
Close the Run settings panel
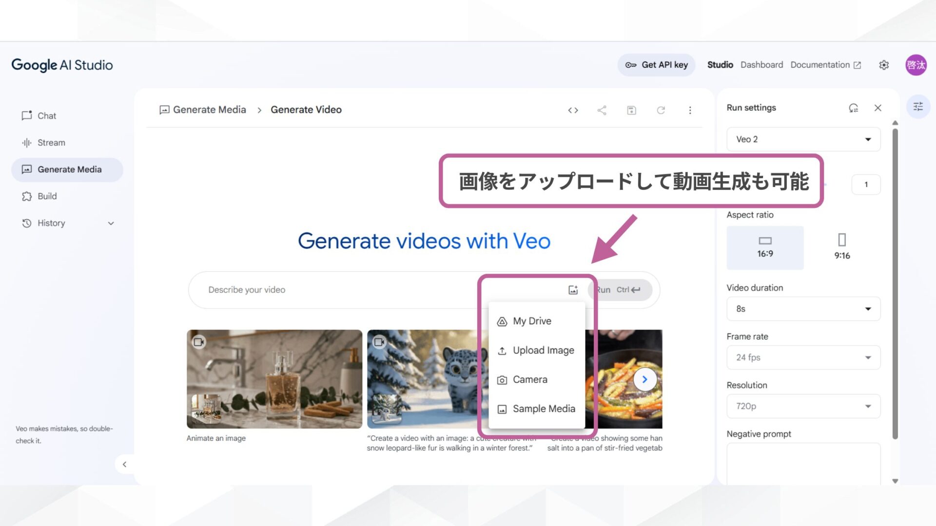coord(877,108)
